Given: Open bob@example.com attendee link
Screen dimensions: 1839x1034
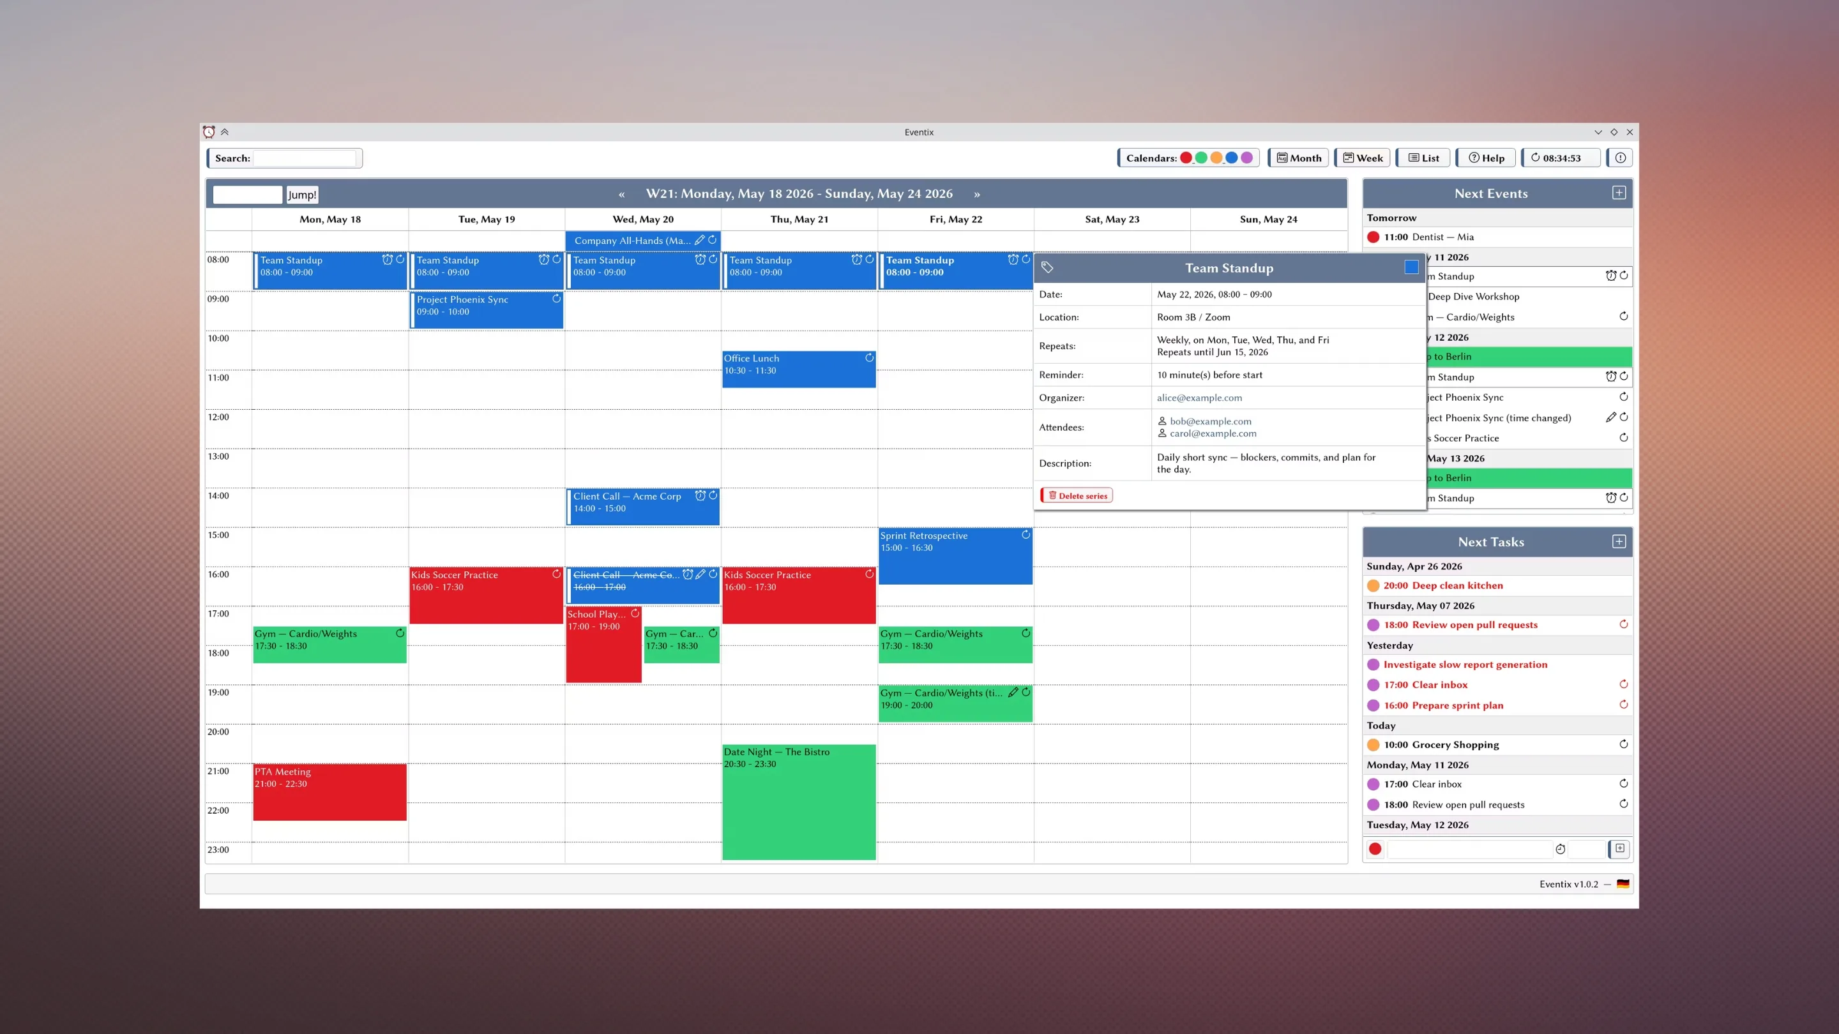Looking at the screenshot, I should pos(1210,421).
